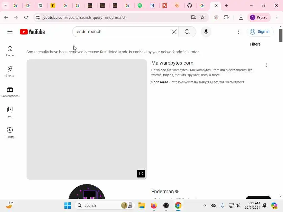Go to Home in the sidebar
Image resolution: width=283 pixels, height=212 pixels.
click(x=10, y=51)
